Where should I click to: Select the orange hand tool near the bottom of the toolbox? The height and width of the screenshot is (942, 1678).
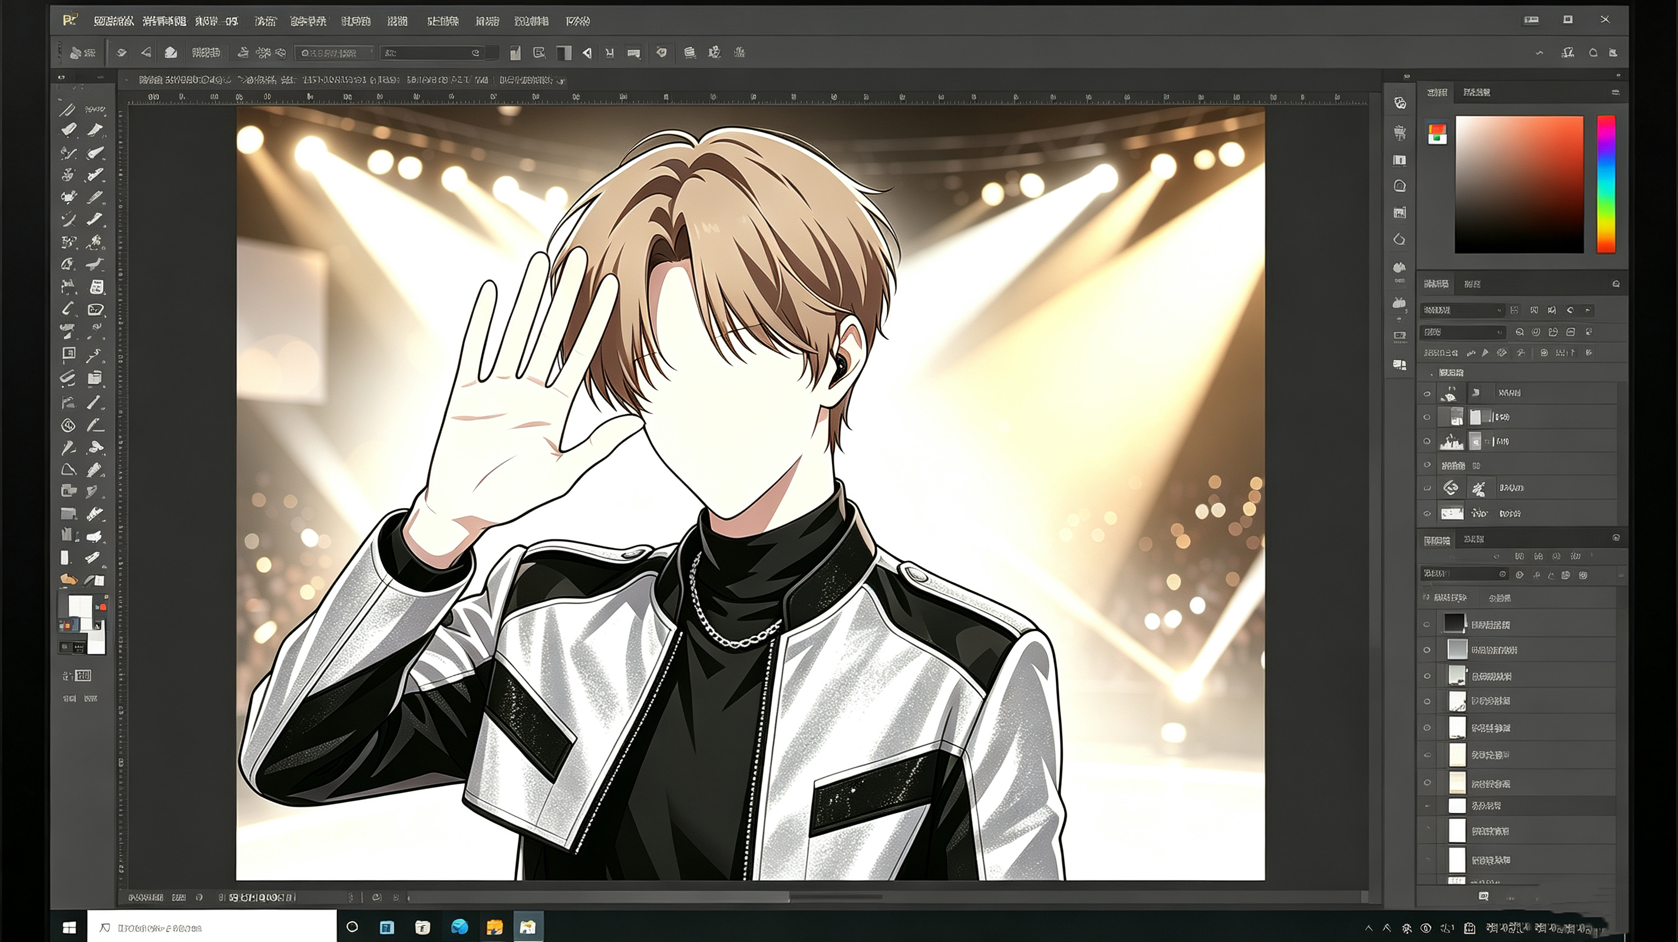[68, 579]
